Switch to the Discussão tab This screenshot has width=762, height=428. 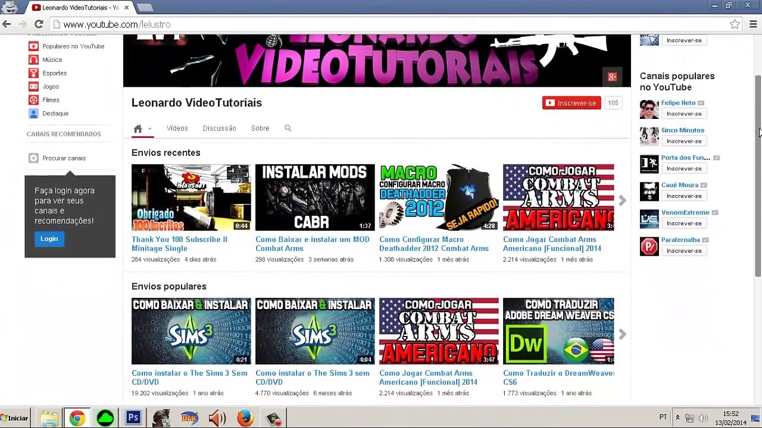click(x=219, y=128)
